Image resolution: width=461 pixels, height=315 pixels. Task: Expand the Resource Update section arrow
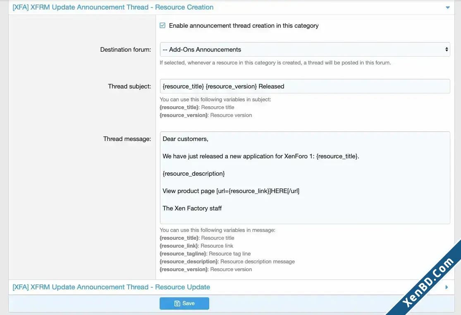click(x=447, y=287)
